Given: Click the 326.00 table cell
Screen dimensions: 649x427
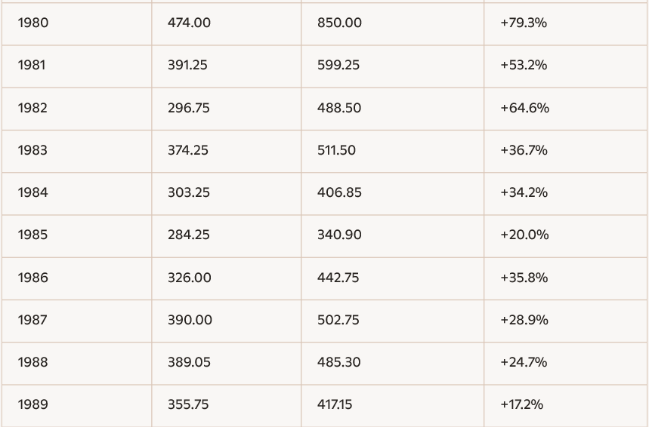Looking at the screenshot, I should (x=189, y=278).
